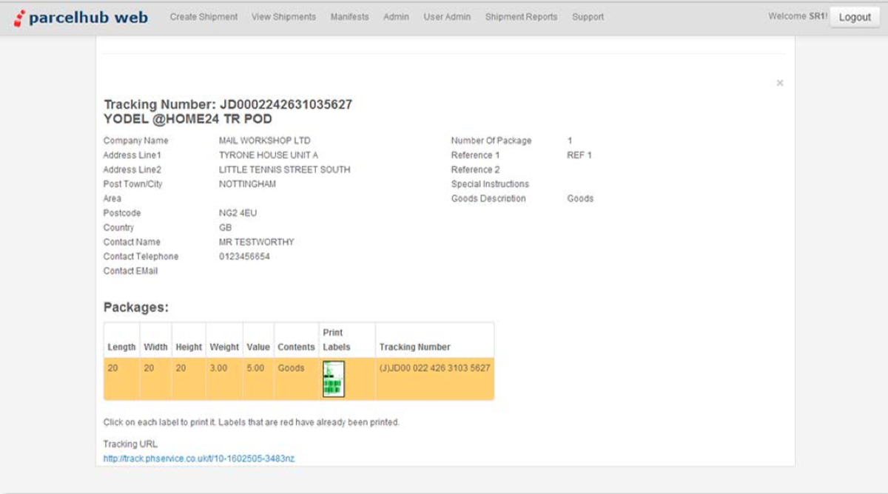Viewport: 888px width, 494px height.
Task: Go to View Shipments
Action: (x=283, y=17)
